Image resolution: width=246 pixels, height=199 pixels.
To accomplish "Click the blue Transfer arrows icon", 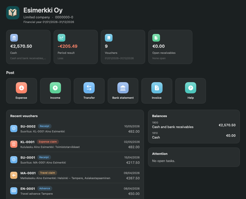I will (89, 88).
